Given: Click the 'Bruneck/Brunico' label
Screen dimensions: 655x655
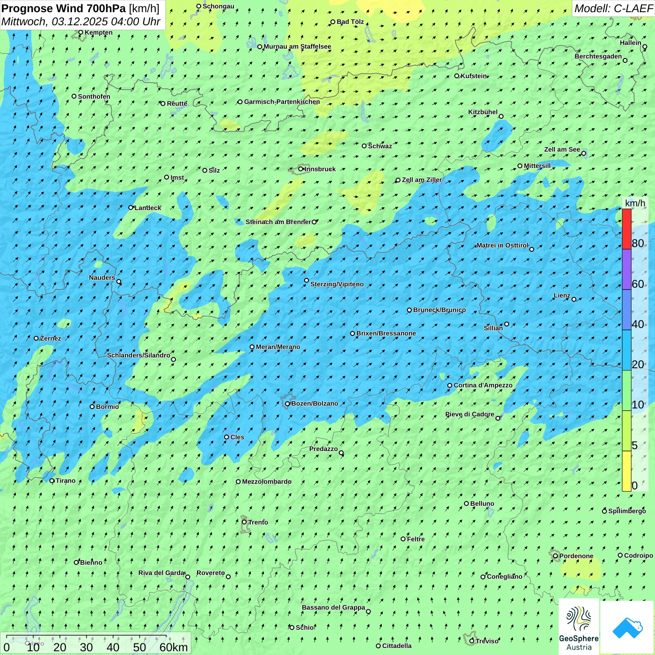Looking at the screenshot, I should (439, 310).
